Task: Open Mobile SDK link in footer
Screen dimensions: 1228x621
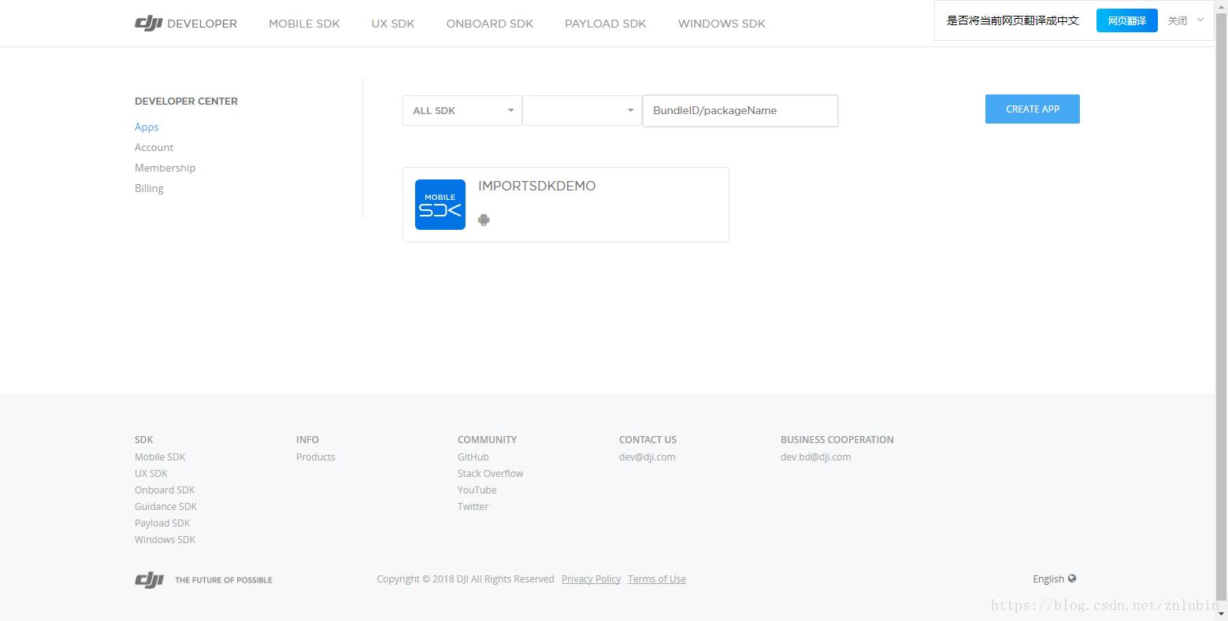Action: (x=160, y=457)
